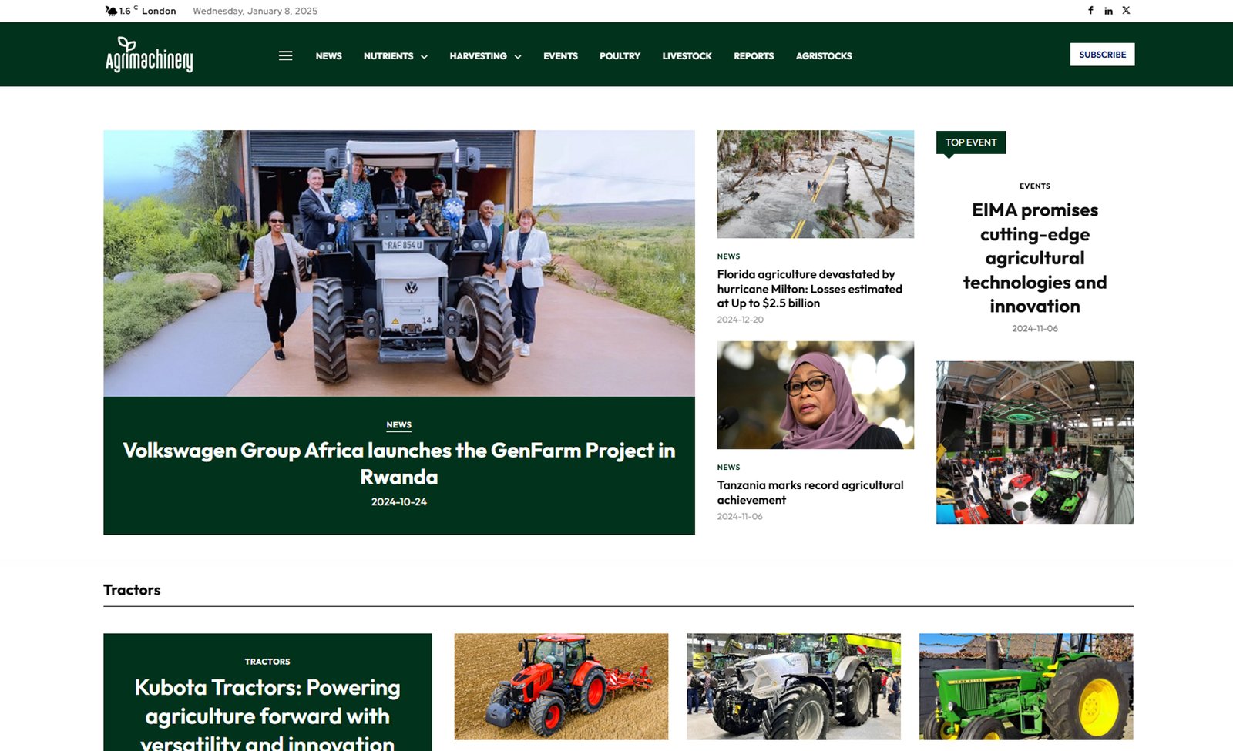Screen dimensions: 1233x751
Task: Click the flooded Florida road thumbnail
Action: tap(815, 184)
